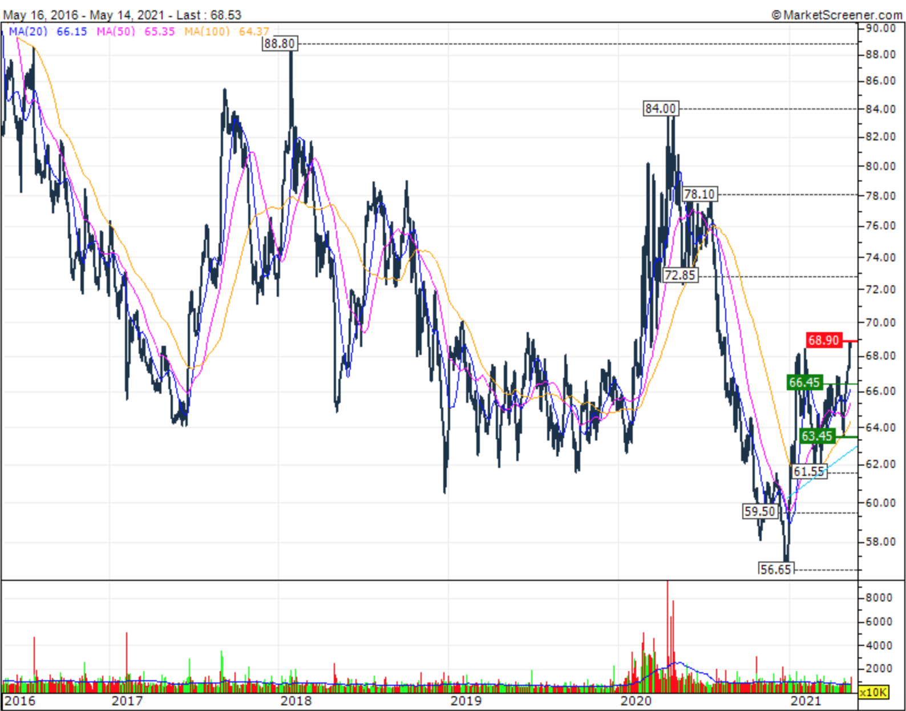The width and height of the screenshot is (906, 711).
Task: Click the 84.00 high price label
Action: (661, 108)
